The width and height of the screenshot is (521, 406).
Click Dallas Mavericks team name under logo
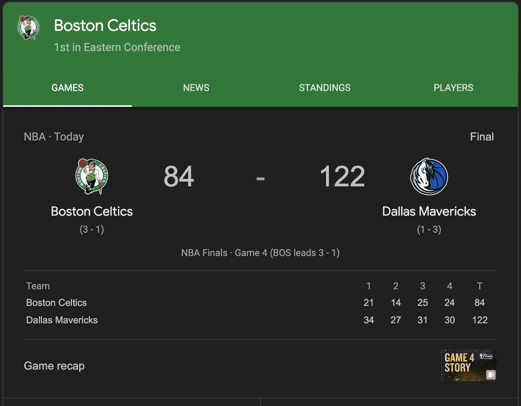point(429,211)
